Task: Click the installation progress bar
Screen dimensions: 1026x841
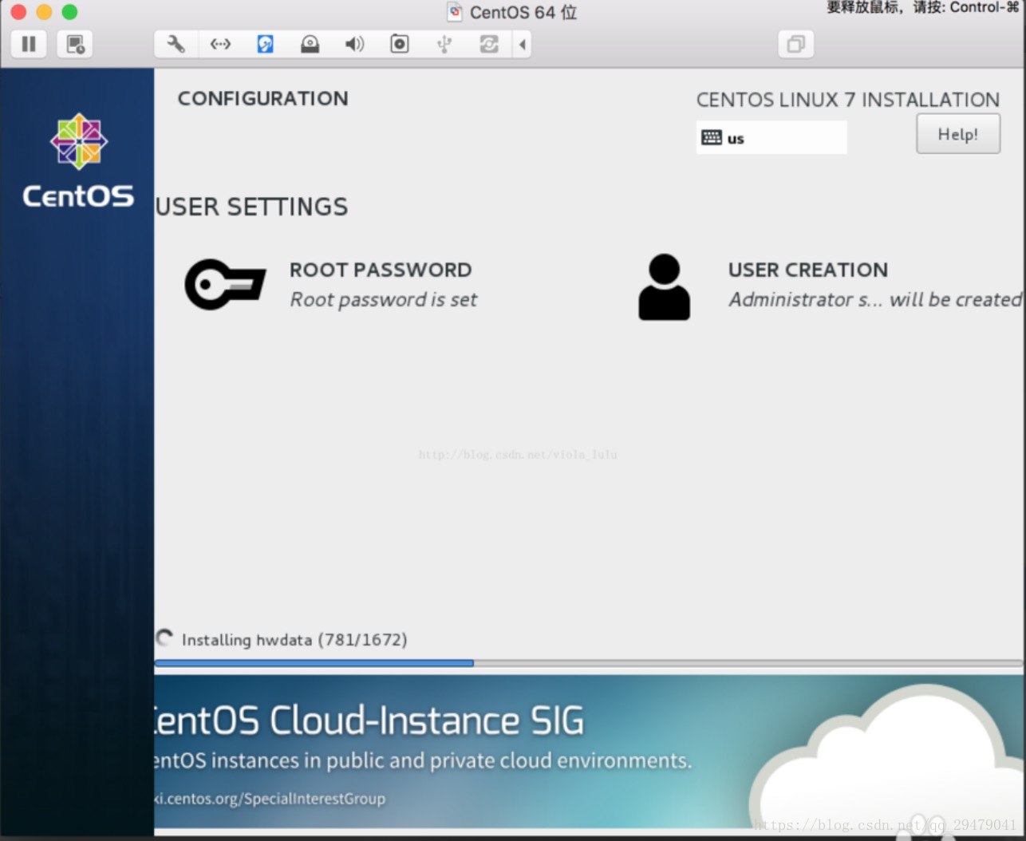Action: pyautogui.click(x=589, y=662)
